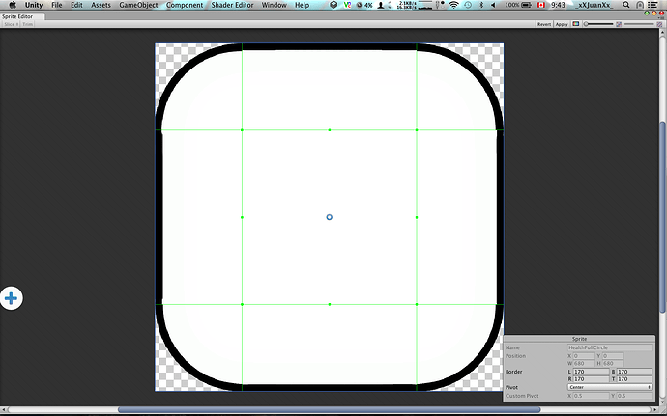Click the right border midpoint green handle
Viewport: 667px width, 416px height.
point(417,217)
